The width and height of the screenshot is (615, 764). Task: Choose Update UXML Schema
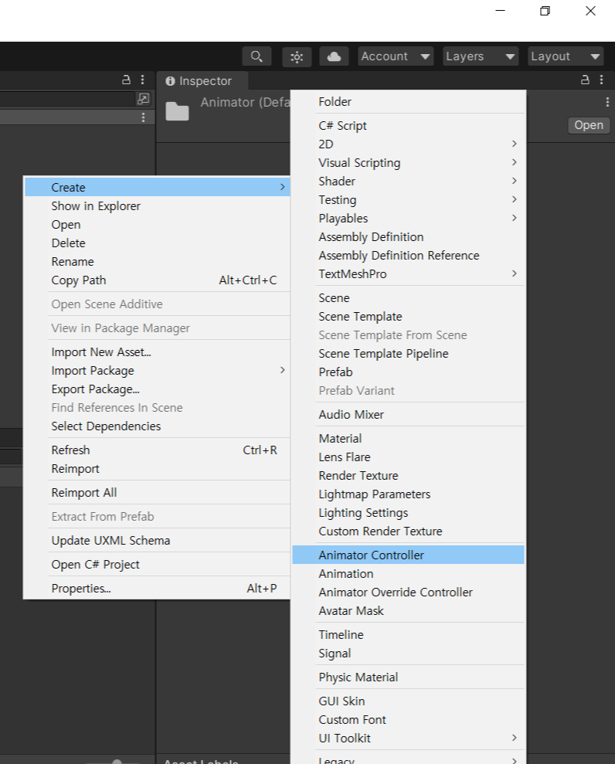click(158, 540)
